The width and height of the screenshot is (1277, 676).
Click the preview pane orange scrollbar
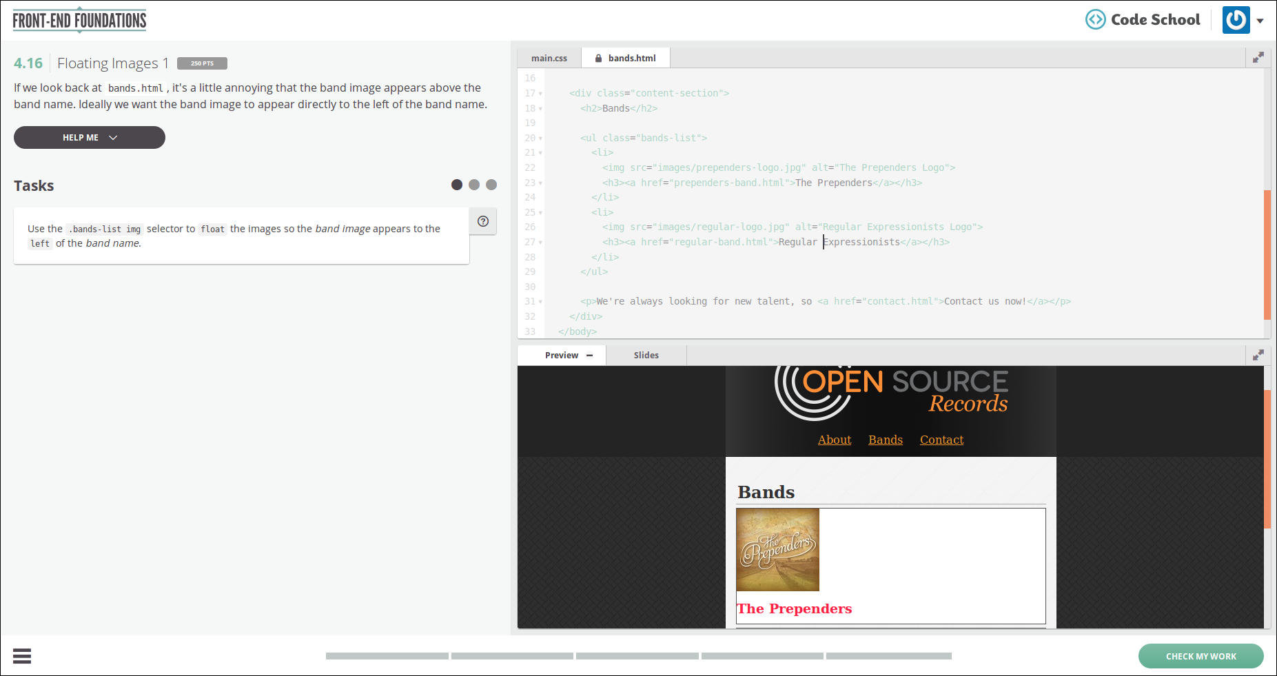[x=1267, y=459]
